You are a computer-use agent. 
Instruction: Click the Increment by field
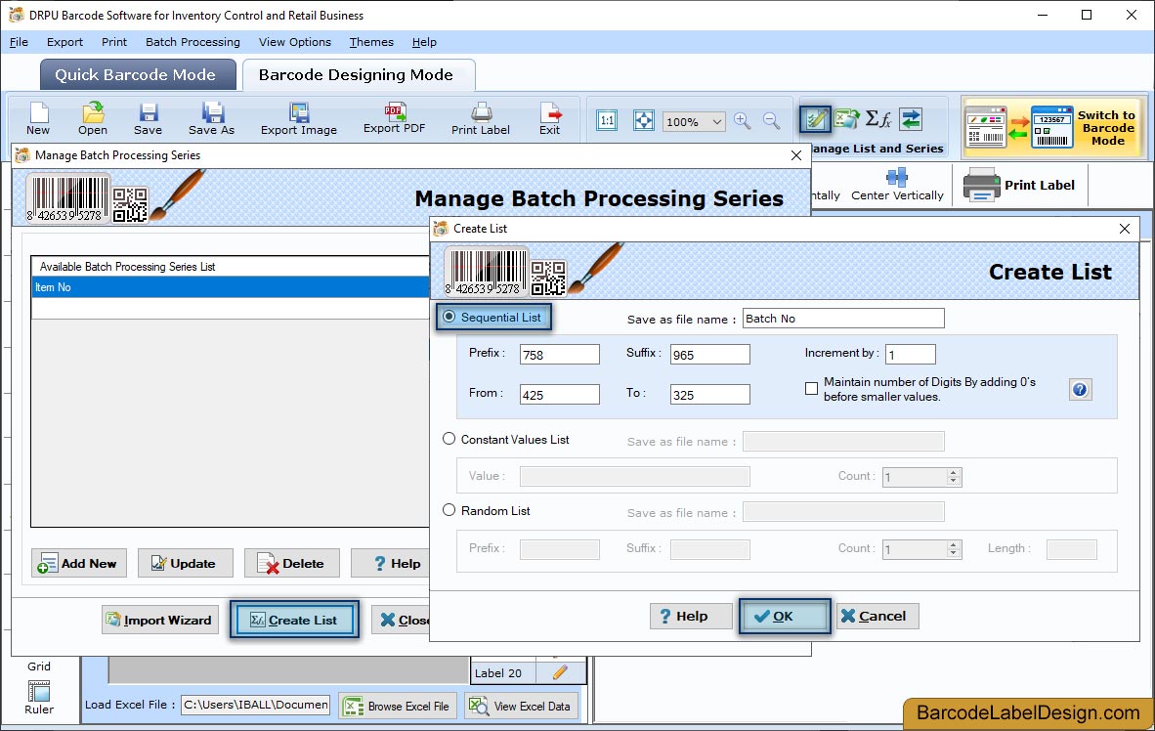tap(911, 355)
